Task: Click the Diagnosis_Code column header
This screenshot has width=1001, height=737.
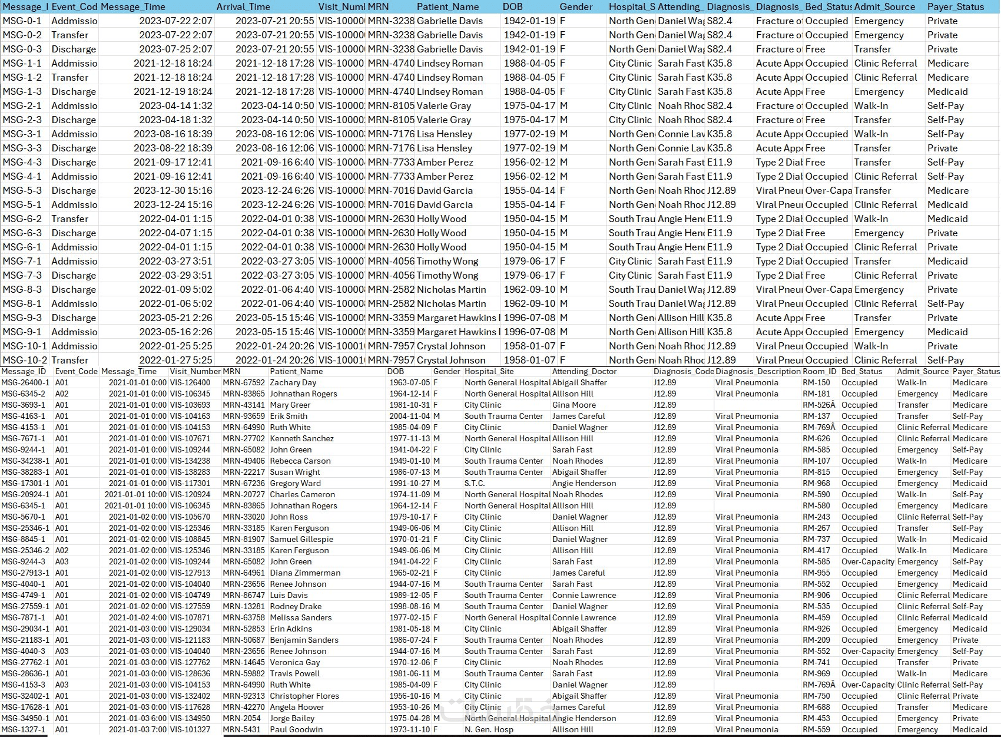Action: pyautogui.click(x=683, y=371)
